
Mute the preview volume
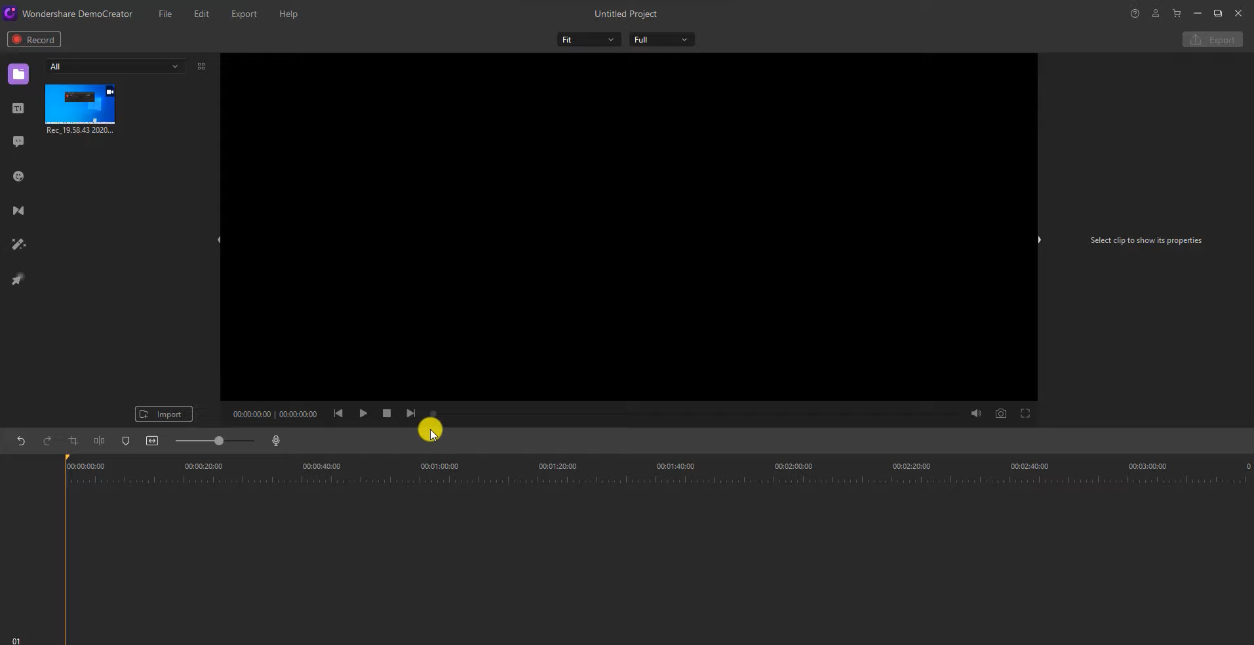tap(975, 413)
